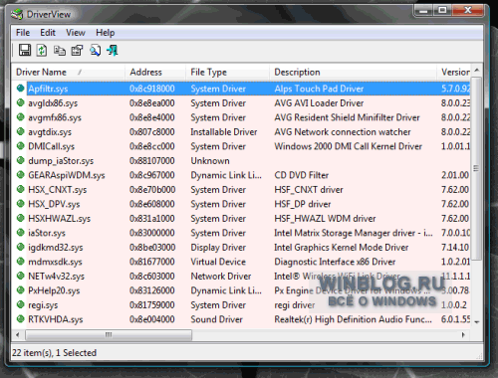Select the avgldx86.sys driver name

[53, 103]
